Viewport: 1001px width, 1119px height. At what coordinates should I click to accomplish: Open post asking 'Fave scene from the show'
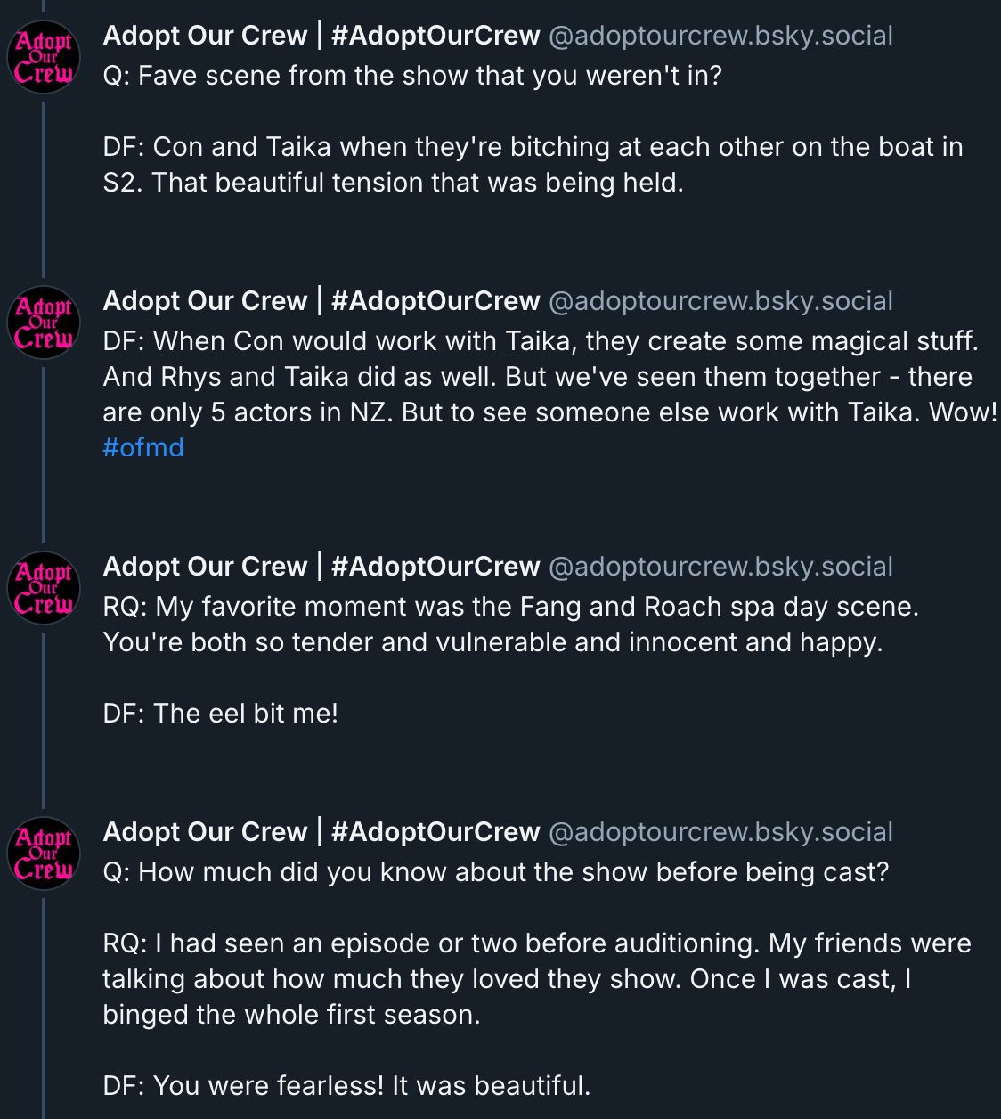(x=412, y=76)
